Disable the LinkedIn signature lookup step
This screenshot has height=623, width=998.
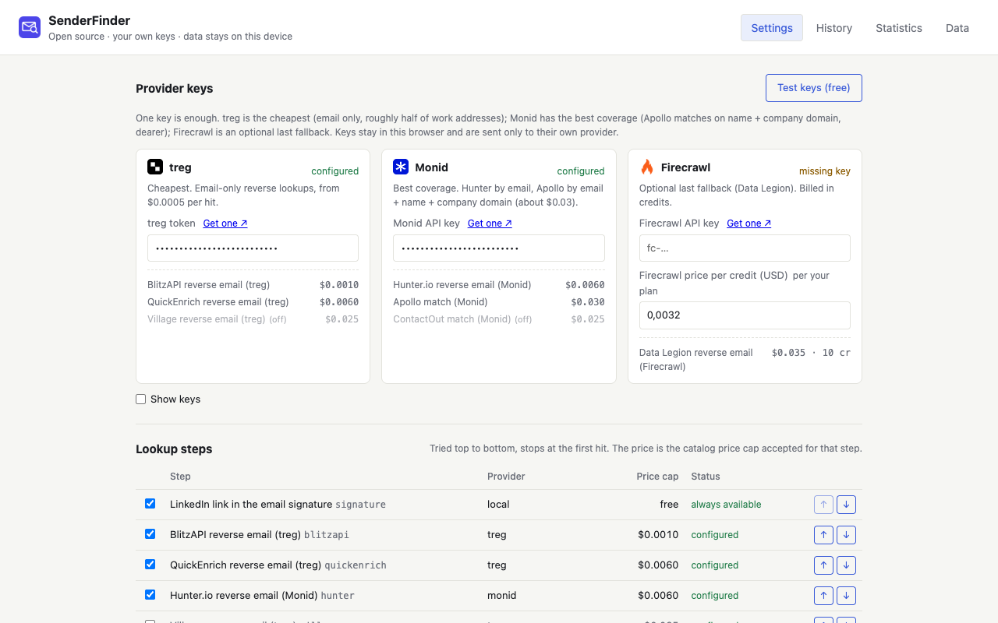pos(150,504)
